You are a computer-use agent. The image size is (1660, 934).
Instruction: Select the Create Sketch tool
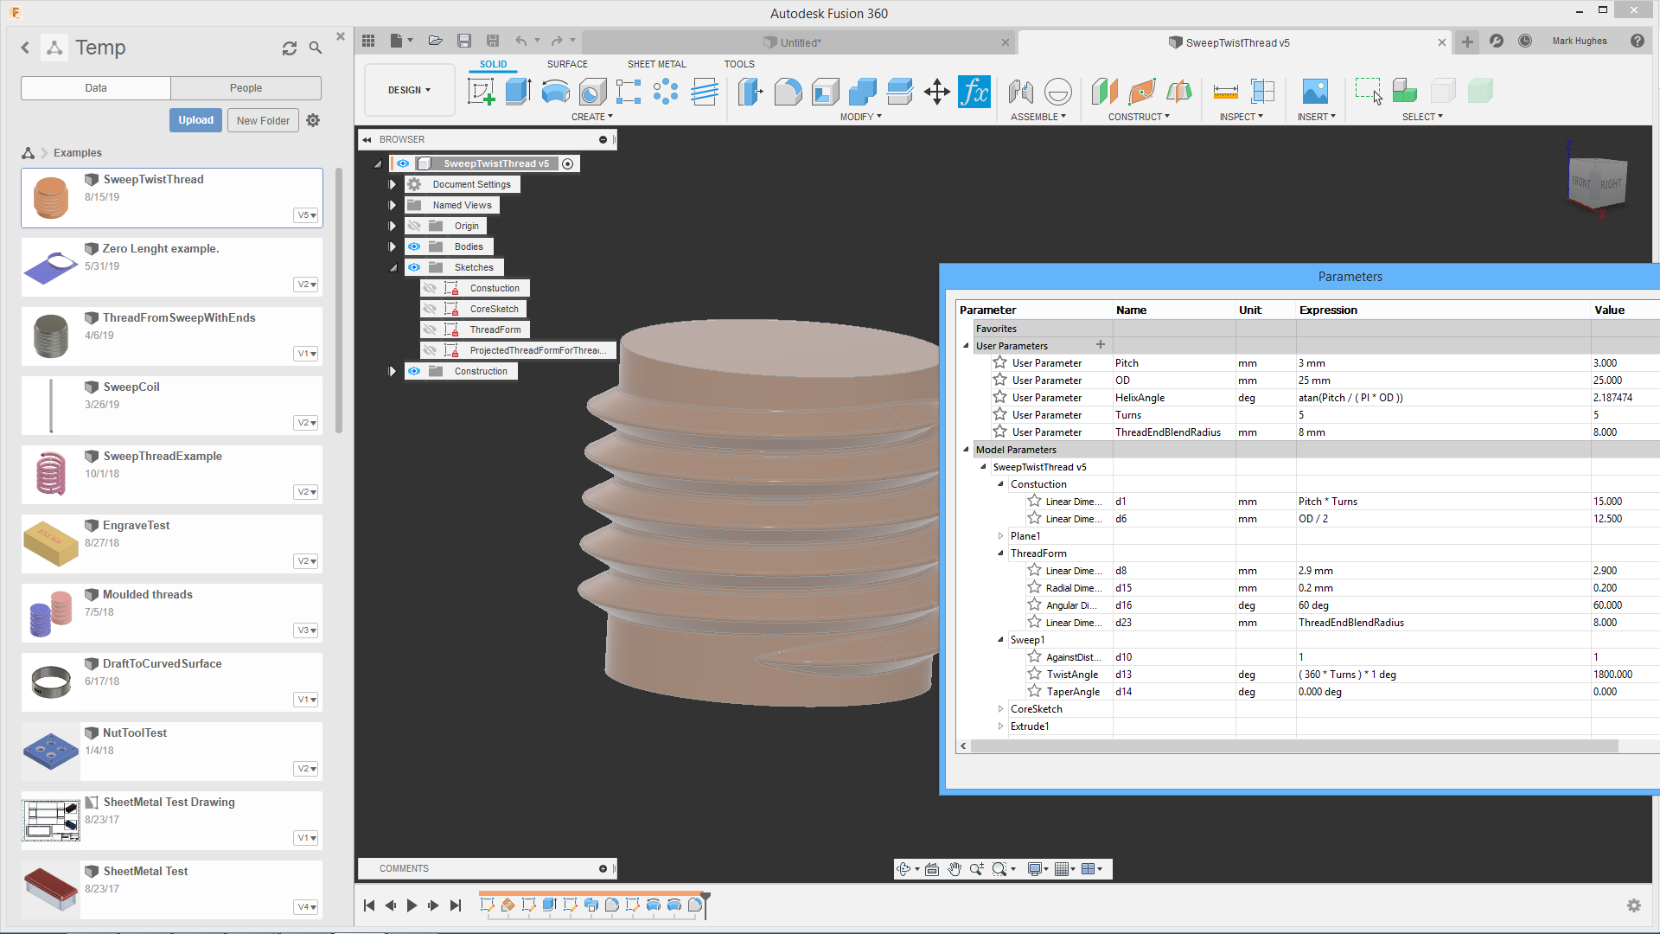tap(482, 91)
